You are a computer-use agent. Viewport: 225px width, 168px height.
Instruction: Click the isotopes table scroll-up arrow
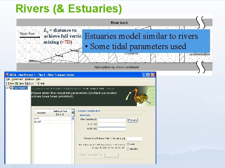(73, 119)
